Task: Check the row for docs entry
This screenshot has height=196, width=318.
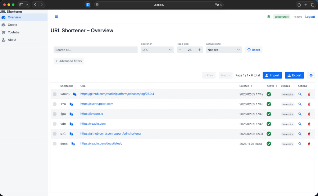Action: tap(55, 144)
